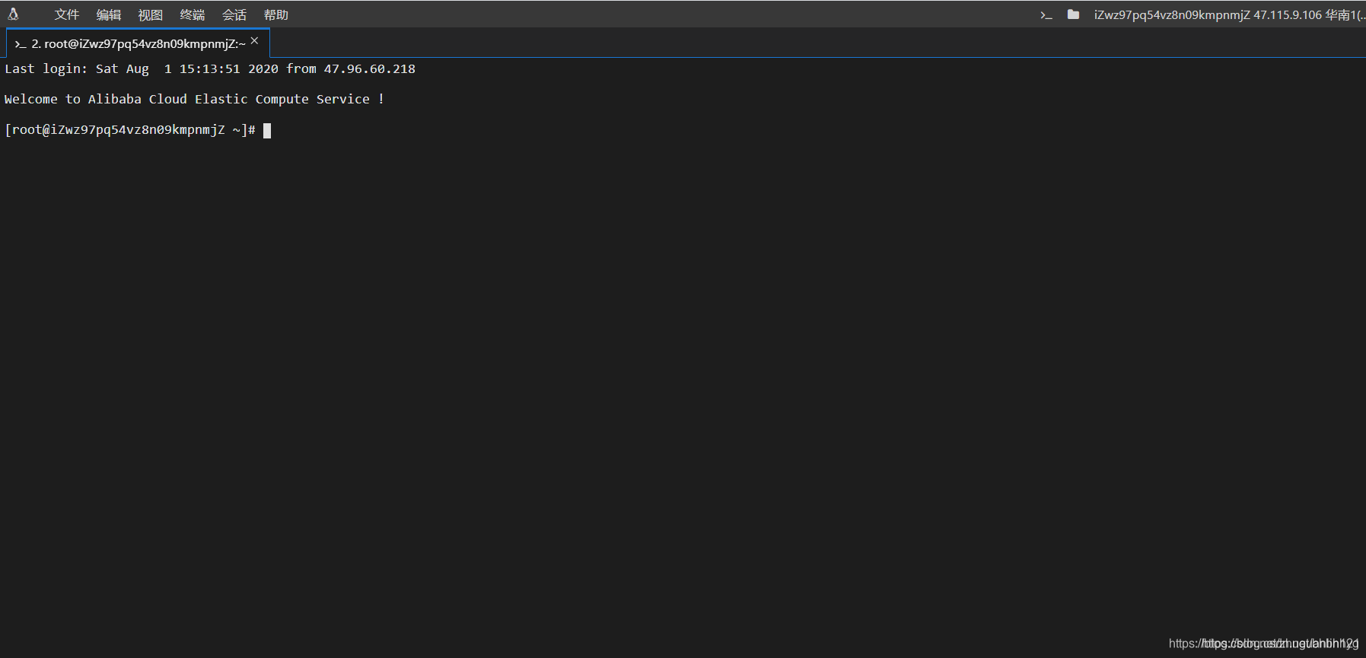
Task: Close the root@iZwz97pq54vz8n09kmpnmjZ terminal tab
Action: 255,41
